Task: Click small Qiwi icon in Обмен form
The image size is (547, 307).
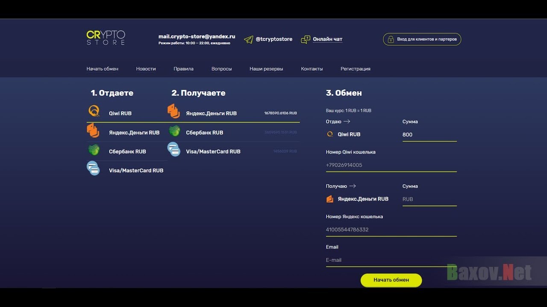Action: point(330,134)
